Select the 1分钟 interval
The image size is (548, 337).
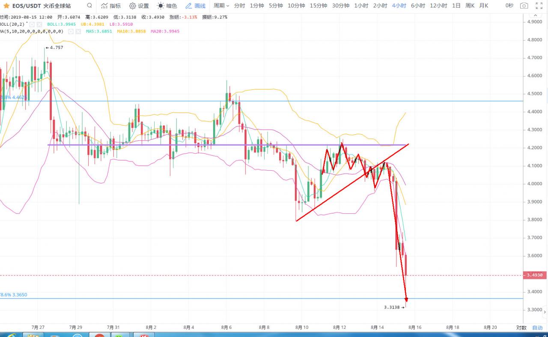257,6
